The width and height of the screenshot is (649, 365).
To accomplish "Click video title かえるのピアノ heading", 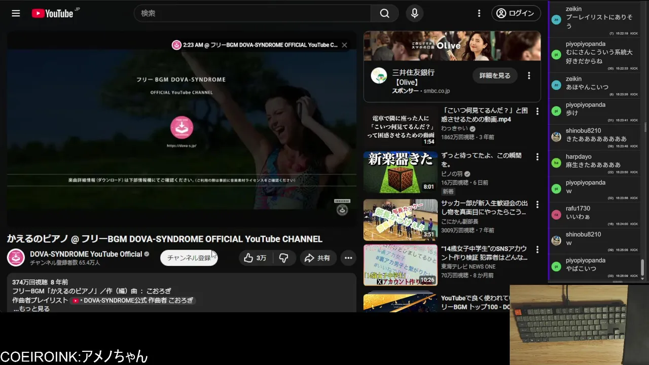I will pyautogui.click(x=165, y=239).
